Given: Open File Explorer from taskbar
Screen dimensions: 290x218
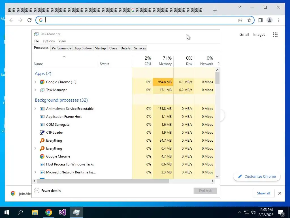Looking at the screenshot, I should (x=35, y=212).
